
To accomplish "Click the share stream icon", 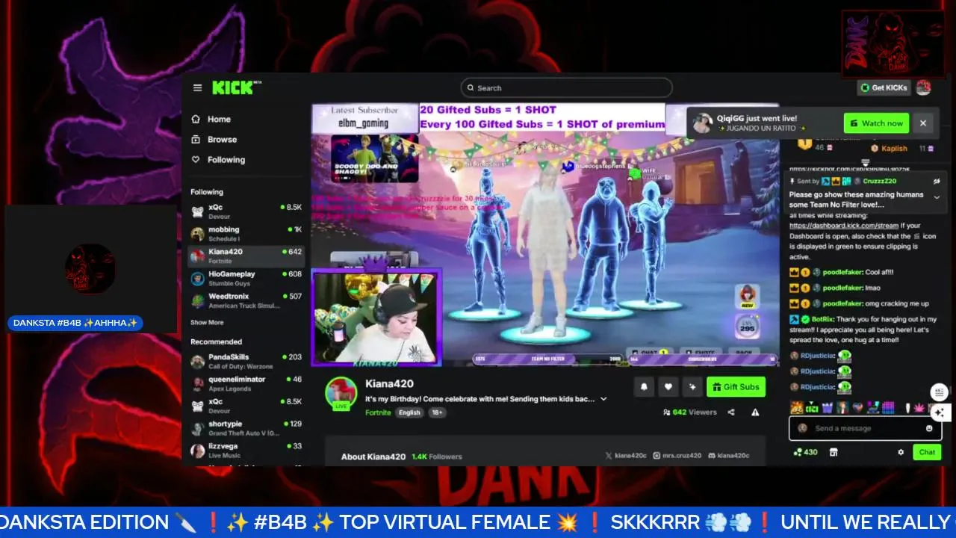I will coord(731,412).
